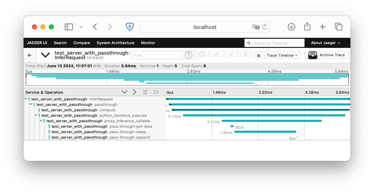Open the About Jaeger menu
This screenshot has height=192, width=374.
(x=325, y=43)
